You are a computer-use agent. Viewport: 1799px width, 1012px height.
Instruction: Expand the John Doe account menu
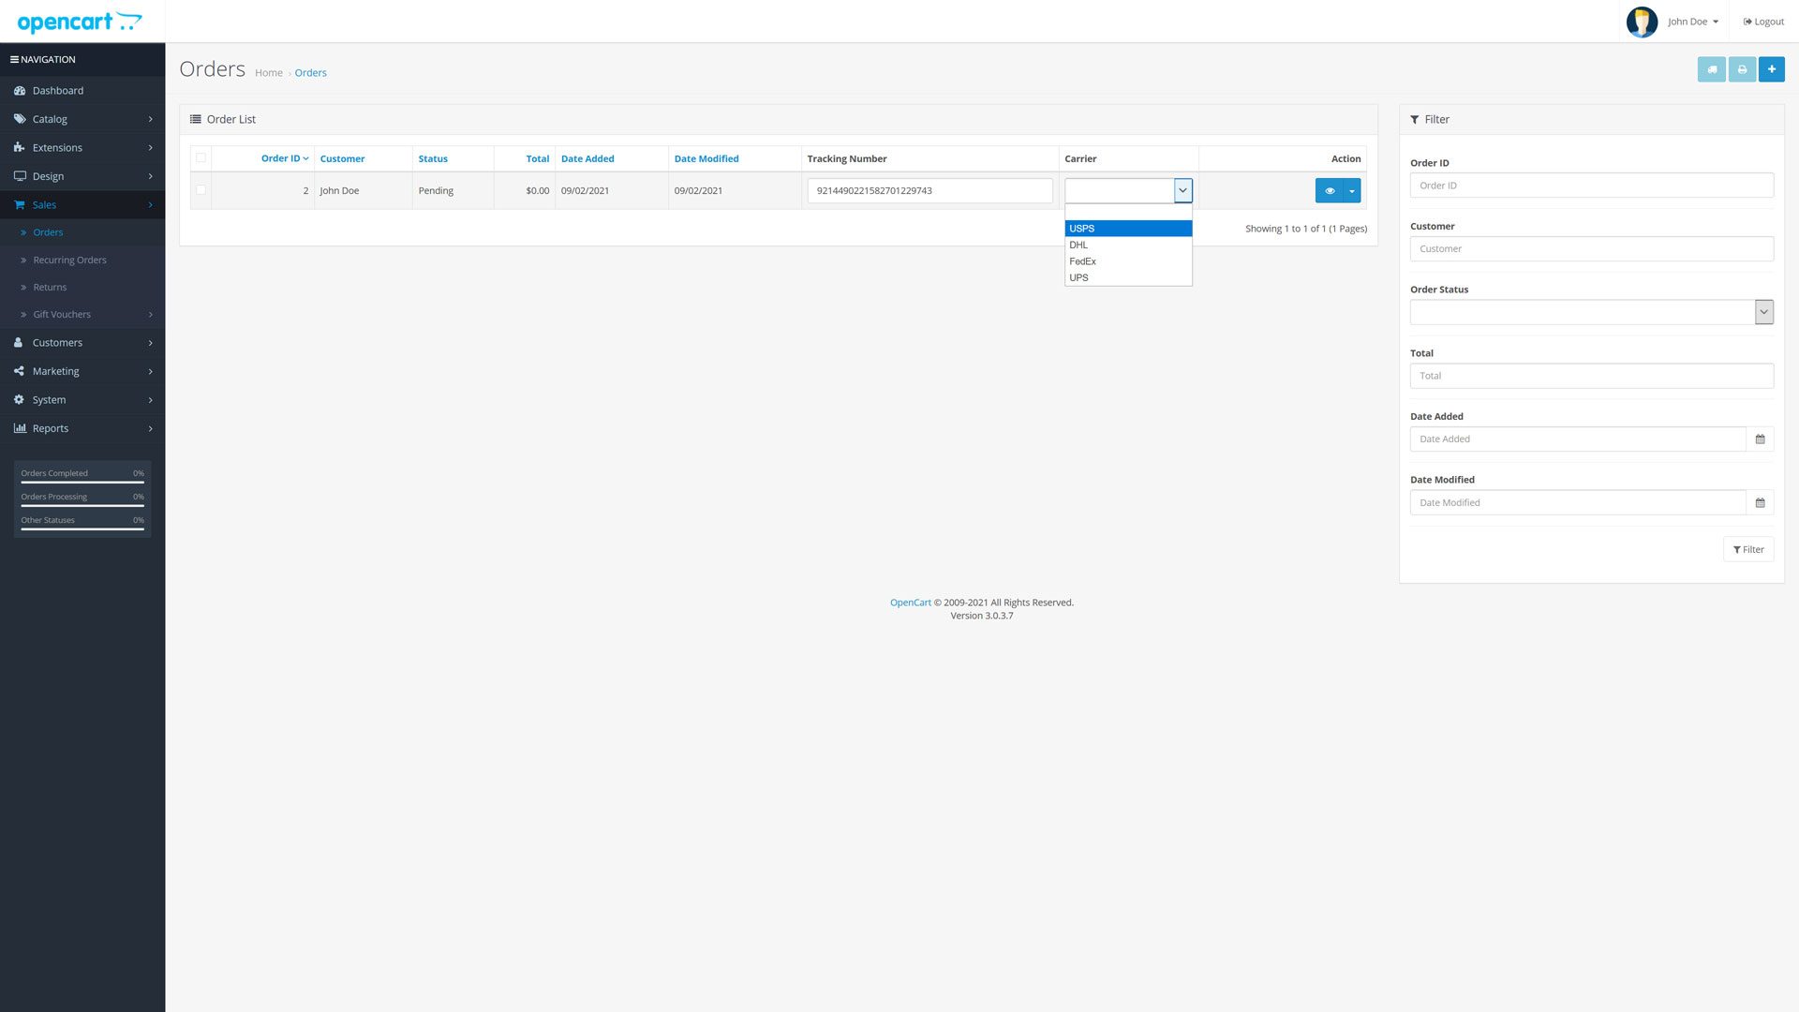1689,21
